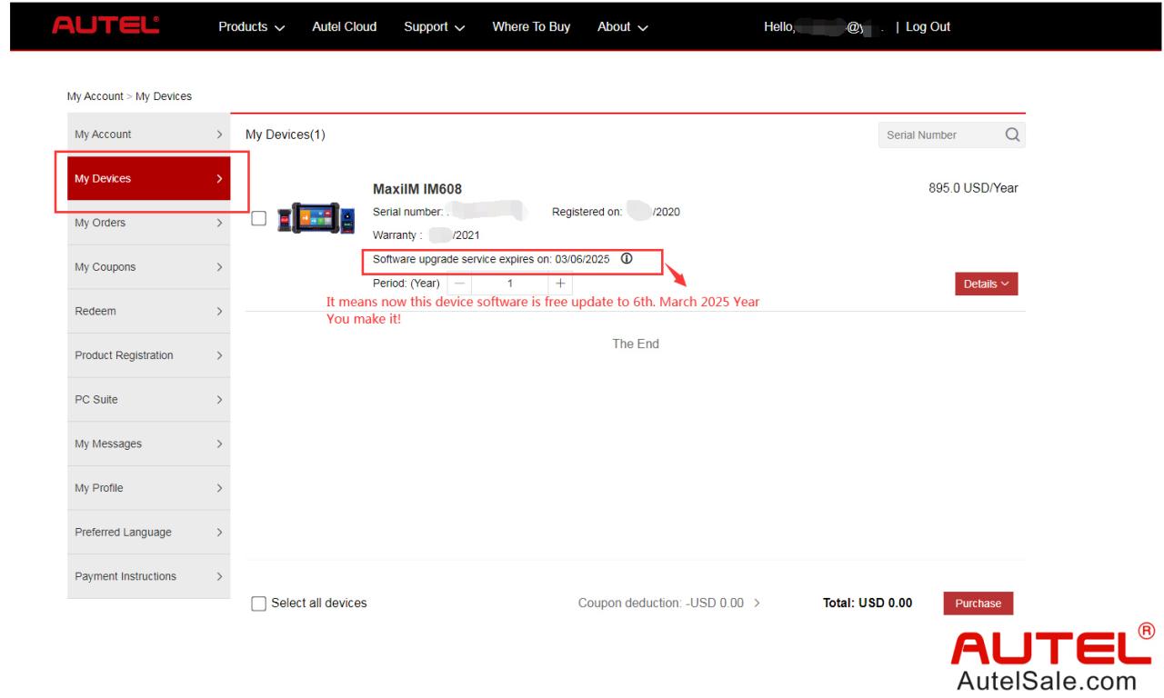The height and width of the screenshot is (698, 1164).
Task: Open Product Registration in sidebar
Action: click(x=149, y=355)
